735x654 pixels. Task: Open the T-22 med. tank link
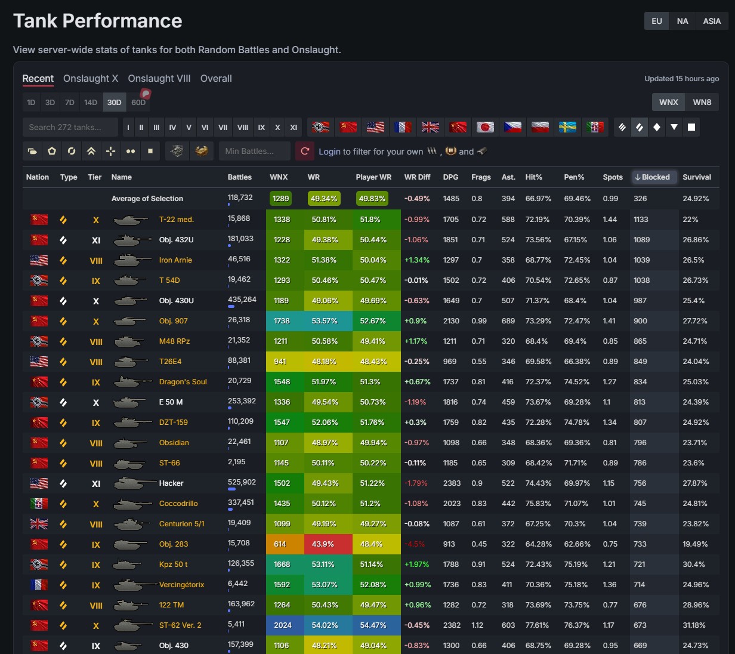point(177,220)
